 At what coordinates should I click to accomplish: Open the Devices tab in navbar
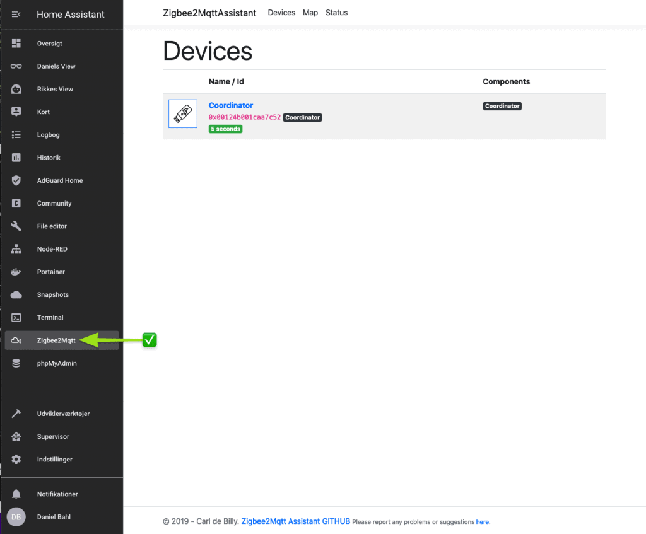pyautogui.click(x=281, y=13)
